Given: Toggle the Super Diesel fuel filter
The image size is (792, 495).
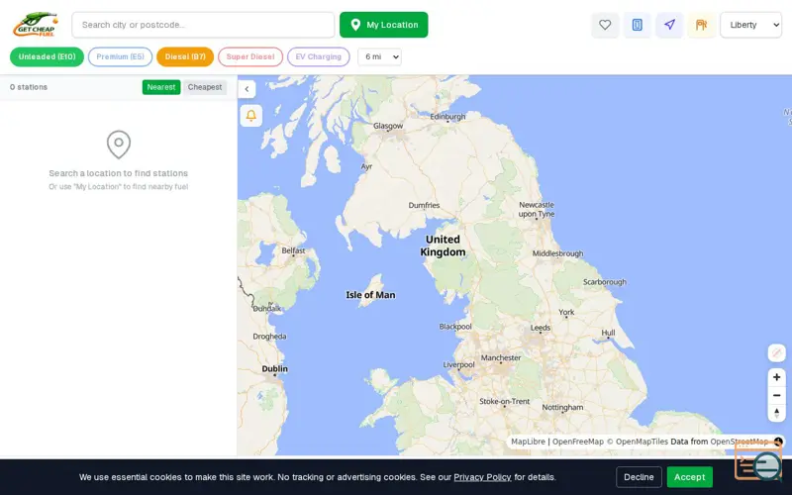Looking at the screenshot, I should pyautogui.click(x=250, y=56).
